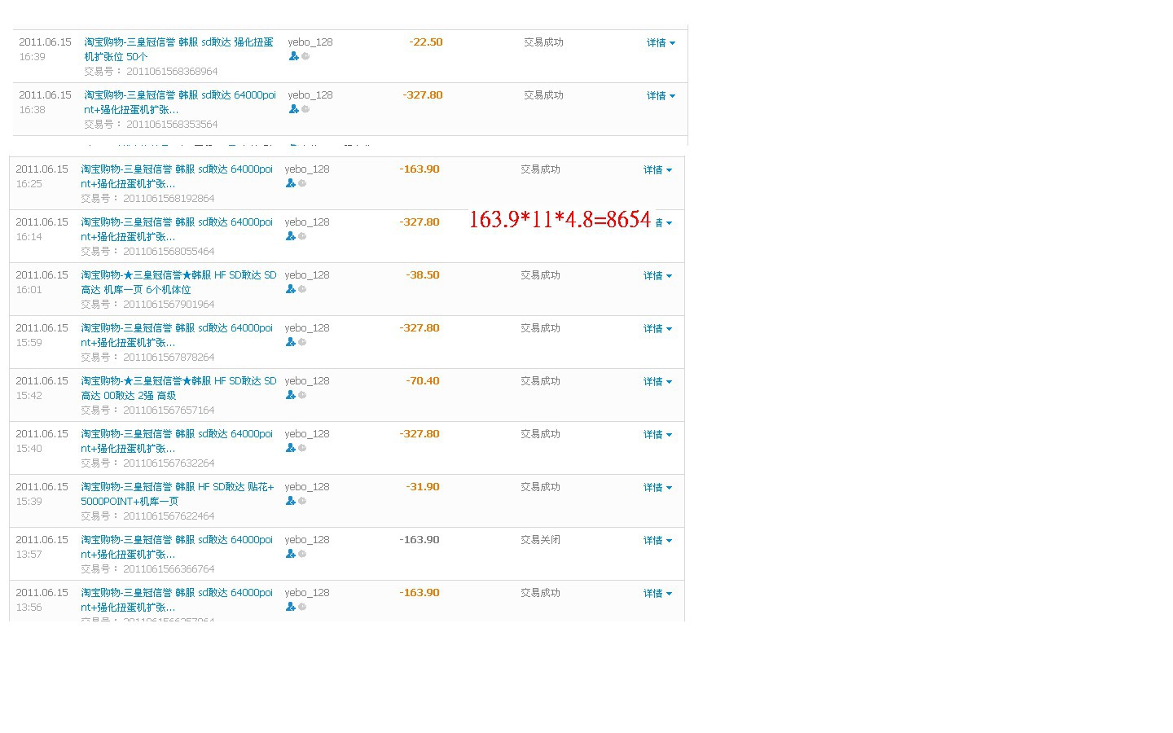Image resolution: width=1173 pixels, height=733 pixels.
Task: Click the gray round icon in the 16:38 row
Action: pos(305,109)
